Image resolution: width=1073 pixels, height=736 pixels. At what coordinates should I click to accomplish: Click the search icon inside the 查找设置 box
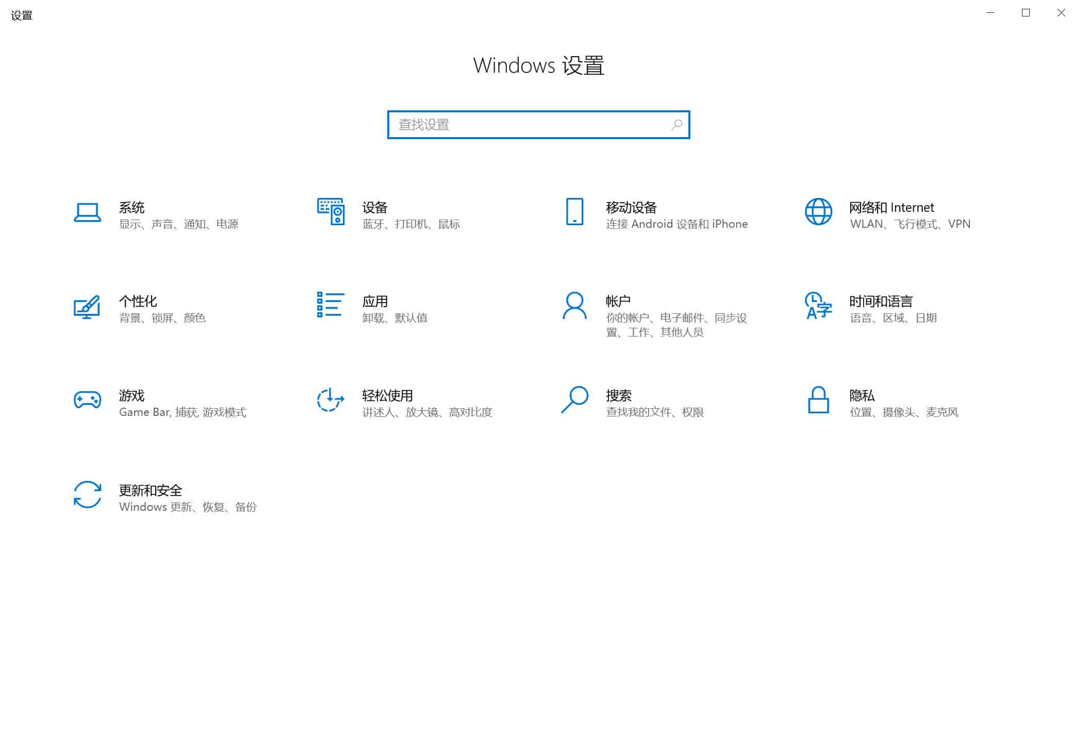[676, 125]
